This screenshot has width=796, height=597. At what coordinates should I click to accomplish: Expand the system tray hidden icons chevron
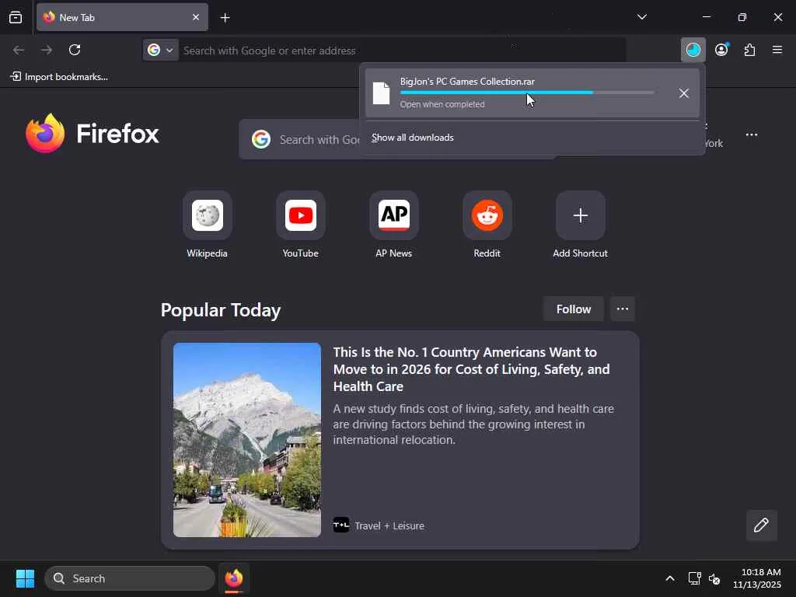(x=669, y=578)
